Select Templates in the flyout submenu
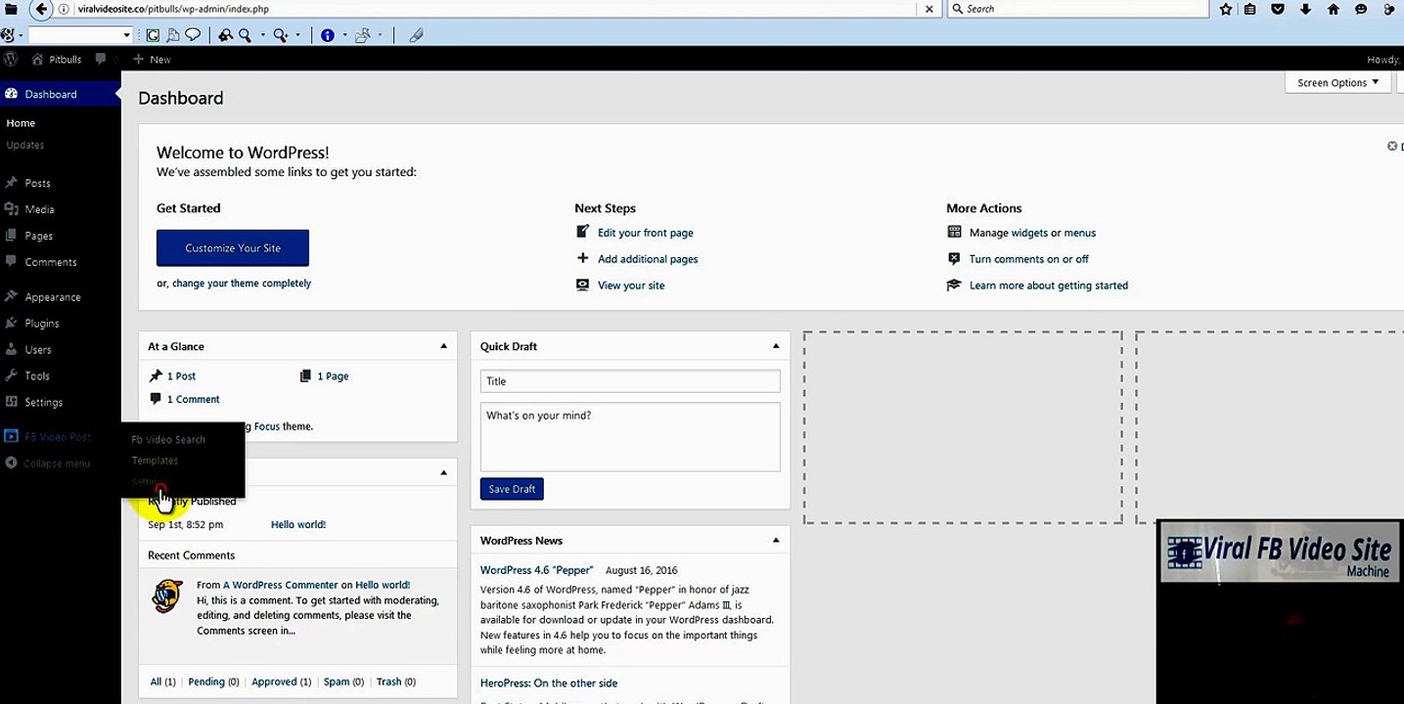 coord(155,461)
